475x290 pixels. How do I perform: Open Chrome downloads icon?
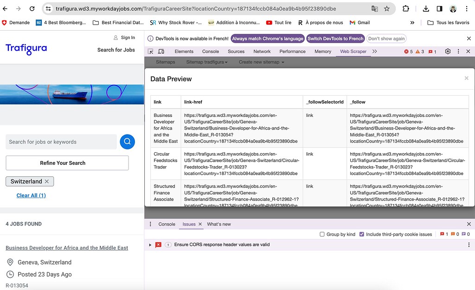(x=426, y=9)
